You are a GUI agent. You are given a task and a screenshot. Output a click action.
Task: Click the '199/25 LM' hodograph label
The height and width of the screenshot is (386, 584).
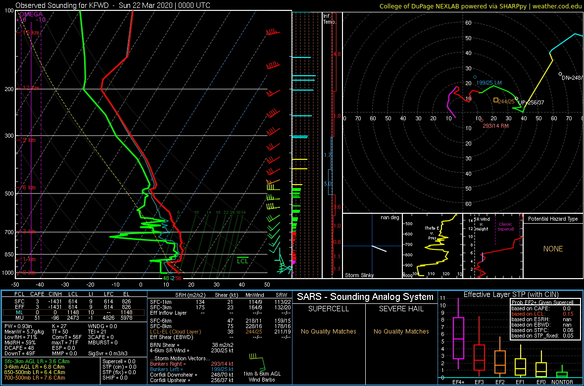pyautogui.click(x=489, y=82)
